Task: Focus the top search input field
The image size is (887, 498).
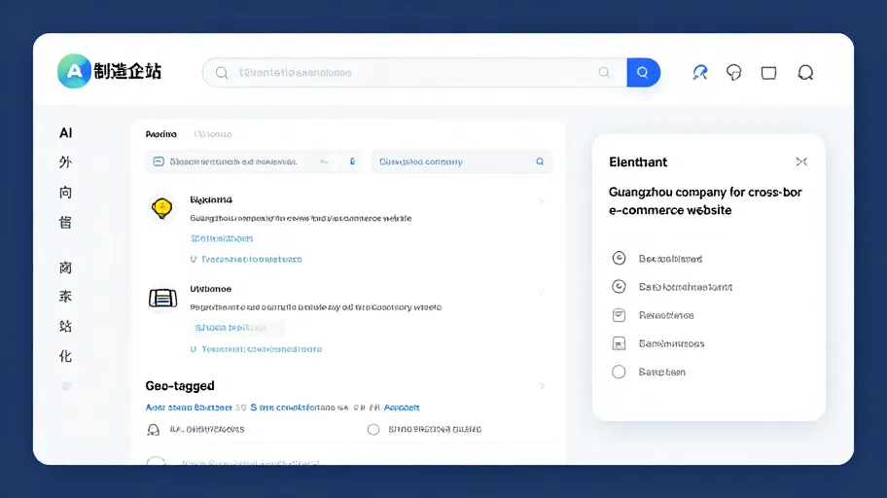Action: 414,72
